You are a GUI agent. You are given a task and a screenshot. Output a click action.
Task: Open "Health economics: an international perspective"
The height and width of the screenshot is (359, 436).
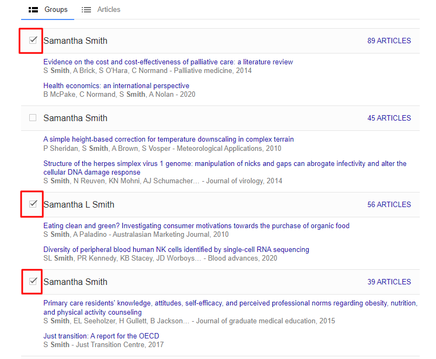point(116,86)
